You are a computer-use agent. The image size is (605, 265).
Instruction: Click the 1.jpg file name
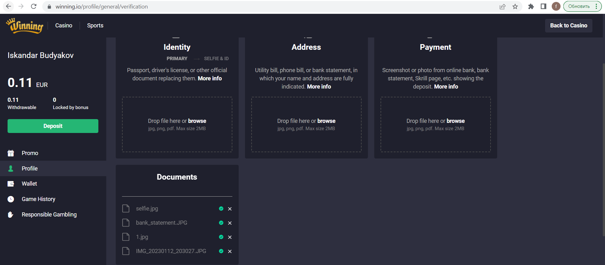(142, 237)
